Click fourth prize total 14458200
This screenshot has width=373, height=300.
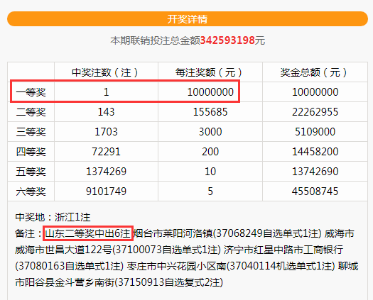(x=315, y=152)
